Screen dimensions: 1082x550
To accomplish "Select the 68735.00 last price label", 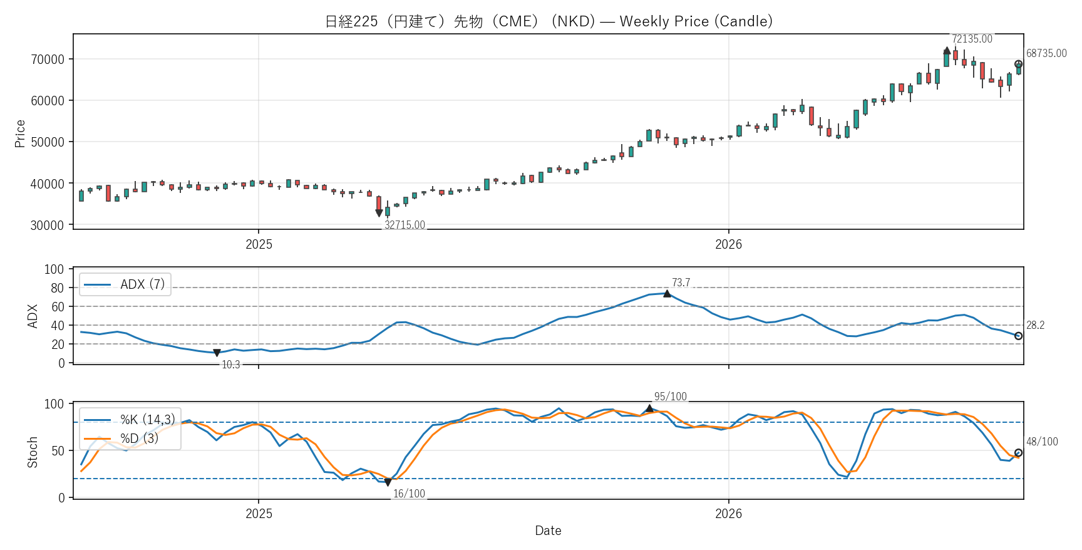I will (x=1046, y=53).
